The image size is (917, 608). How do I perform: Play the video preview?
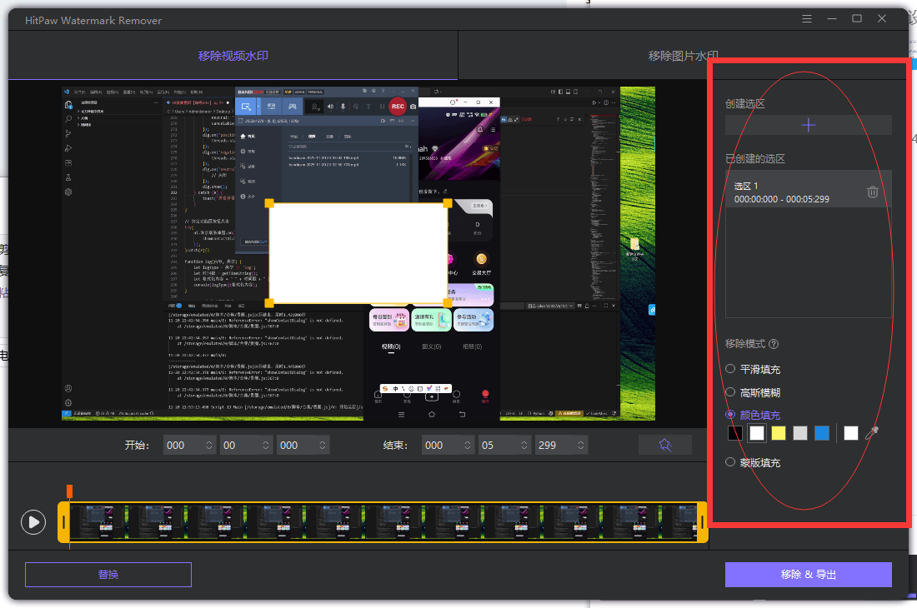(33, 522)
